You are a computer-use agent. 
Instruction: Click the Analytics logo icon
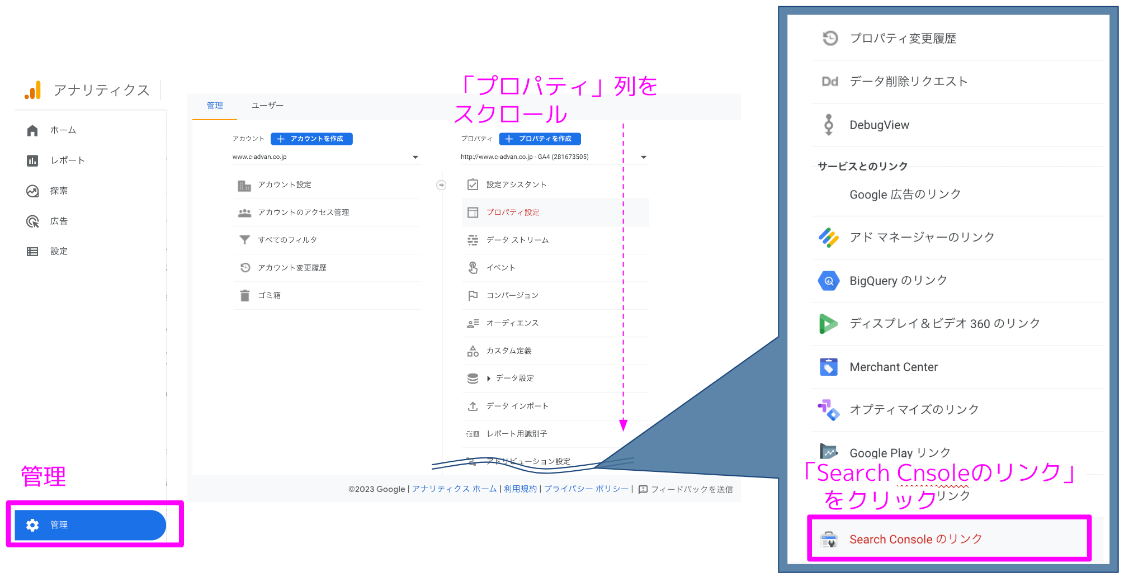tap(33, 90)
